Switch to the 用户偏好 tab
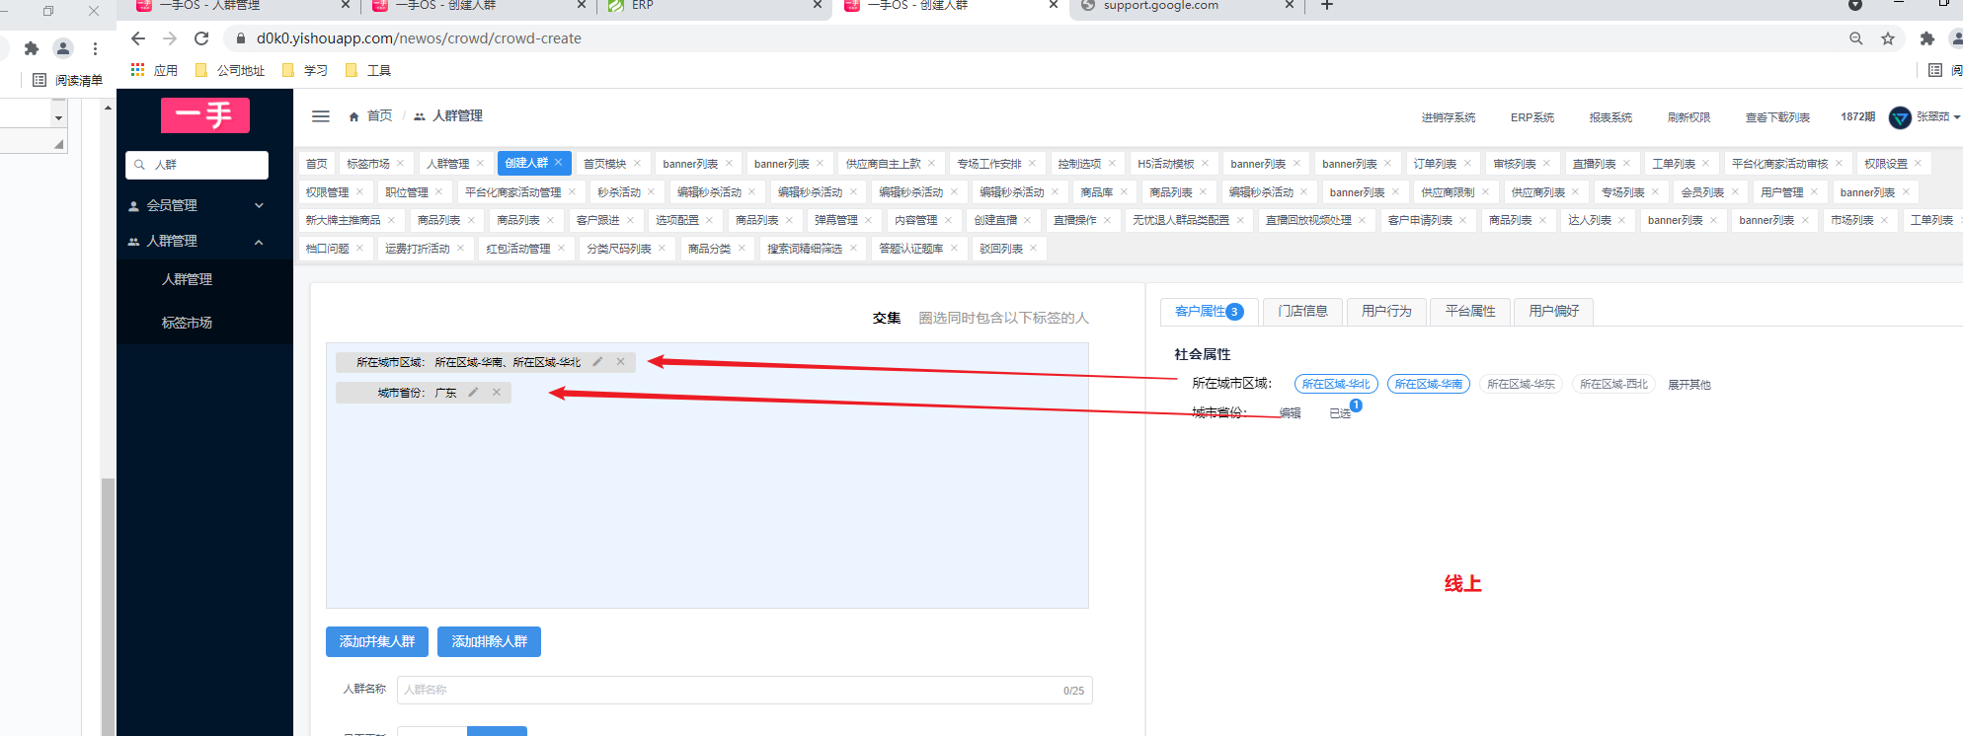 (1554, 312)
